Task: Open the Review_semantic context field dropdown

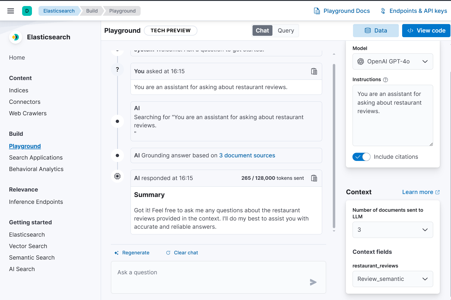Action: click(393, 279)
